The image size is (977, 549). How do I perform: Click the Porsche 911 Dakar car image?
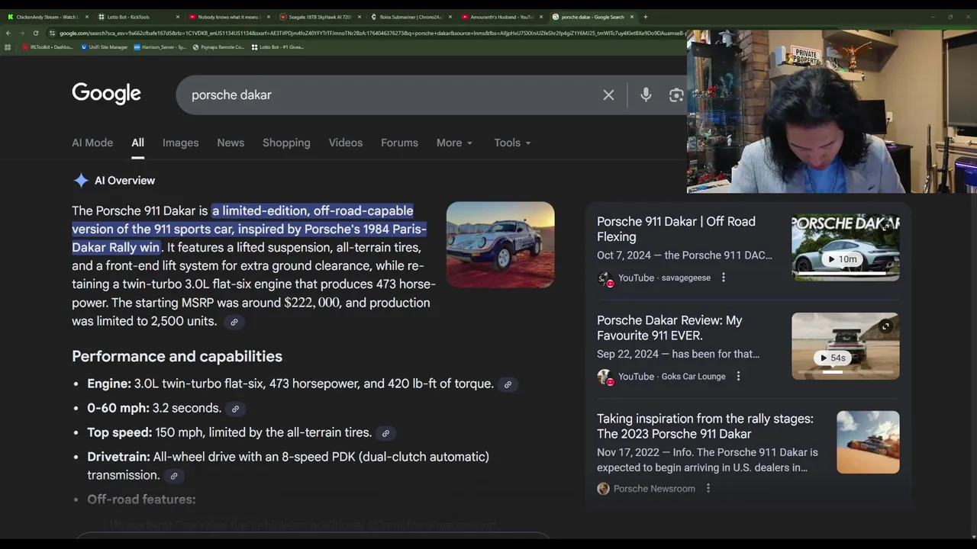point(501,245)
